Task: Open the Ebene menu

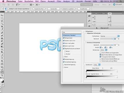Action: 43,1
